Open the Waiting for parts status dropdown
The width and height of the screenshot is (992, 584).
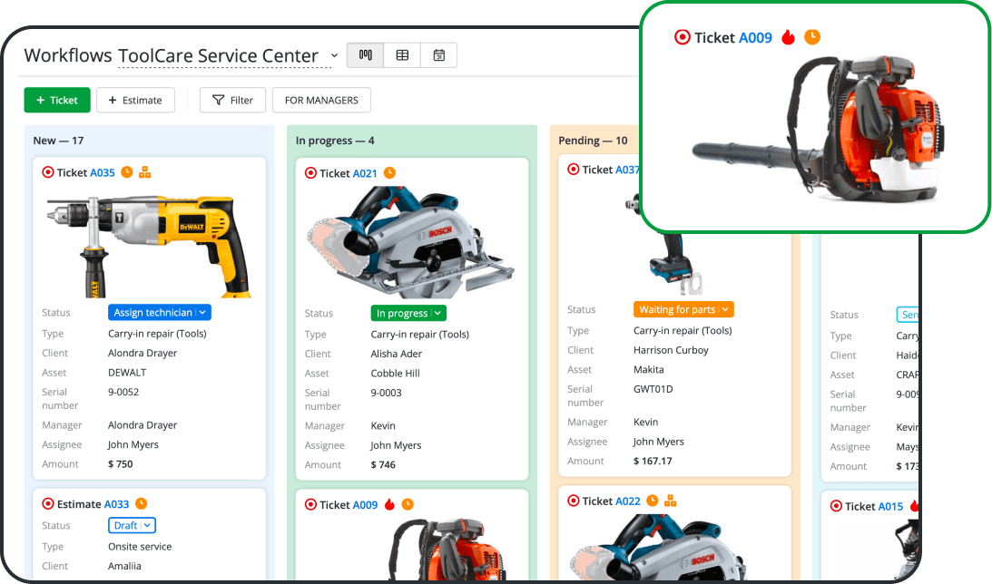[683, 309]
